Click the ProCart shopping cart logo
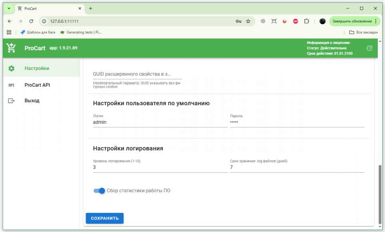The image size is (385, 232). click(11, 48)
